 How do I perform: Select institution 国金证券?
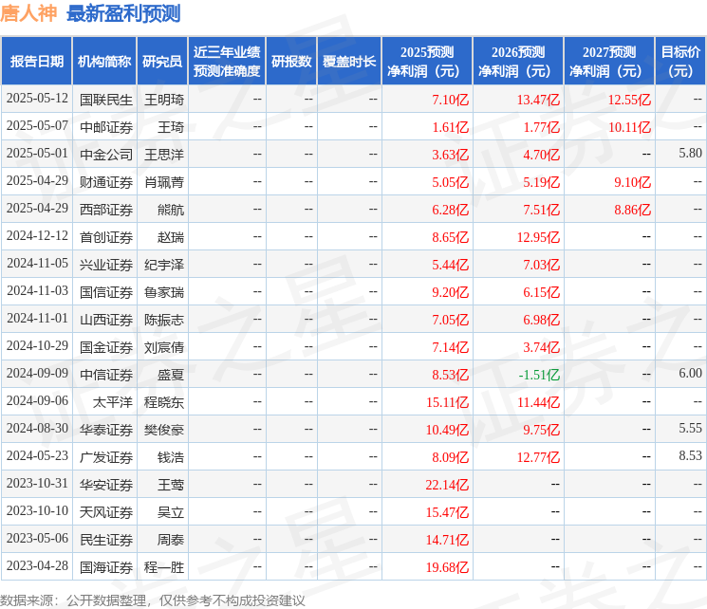tap(106, 346)
